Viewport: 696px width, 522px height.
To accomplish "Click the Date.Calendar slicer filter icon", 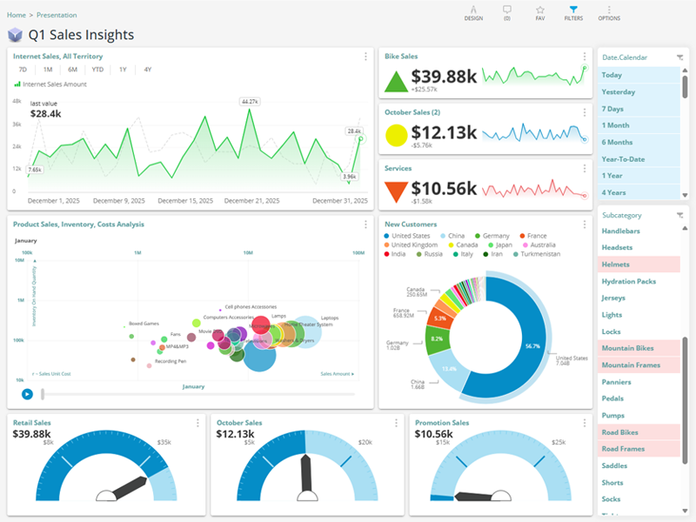I will click(679, 57).
